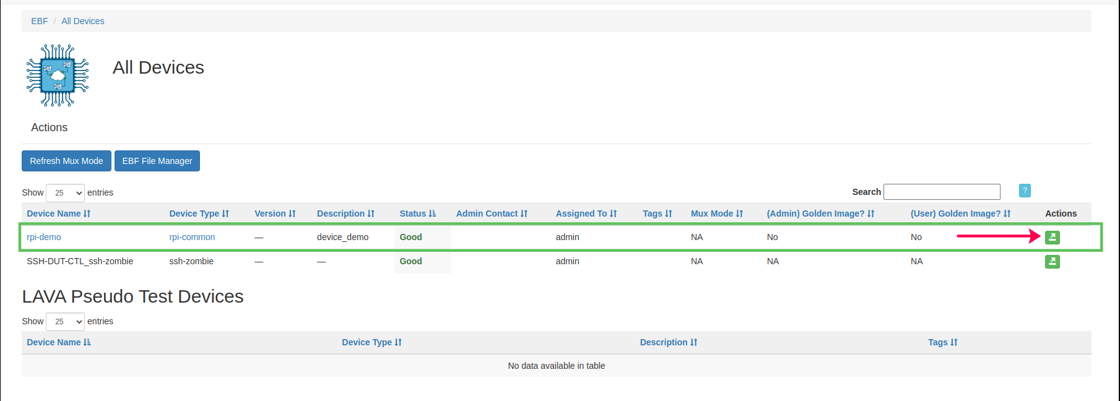The height and width of the screenshot is (401, 1120).
Task: Sort by (User) Golden Image? column
Action: (960, 213)
